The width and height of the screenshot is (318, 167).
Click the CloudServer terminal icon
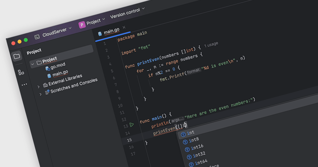point(37,37)
